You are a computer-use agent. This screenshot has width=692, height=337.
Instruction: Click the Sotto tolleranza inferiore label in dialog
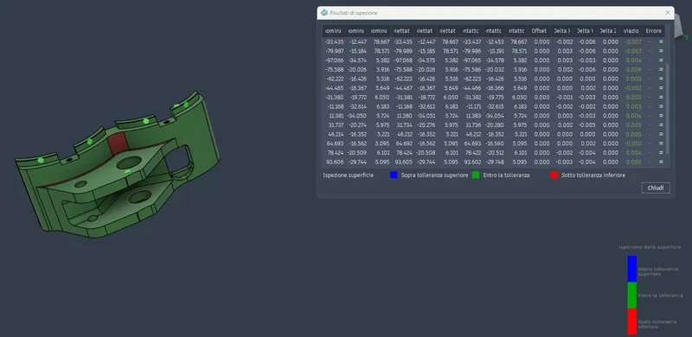pos(593,175)
